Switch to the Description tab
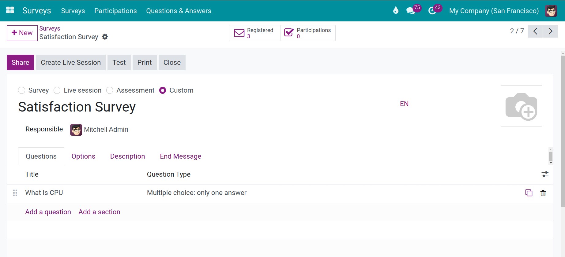This screenshot has width=565, height=257. click(x=127, y=156)
